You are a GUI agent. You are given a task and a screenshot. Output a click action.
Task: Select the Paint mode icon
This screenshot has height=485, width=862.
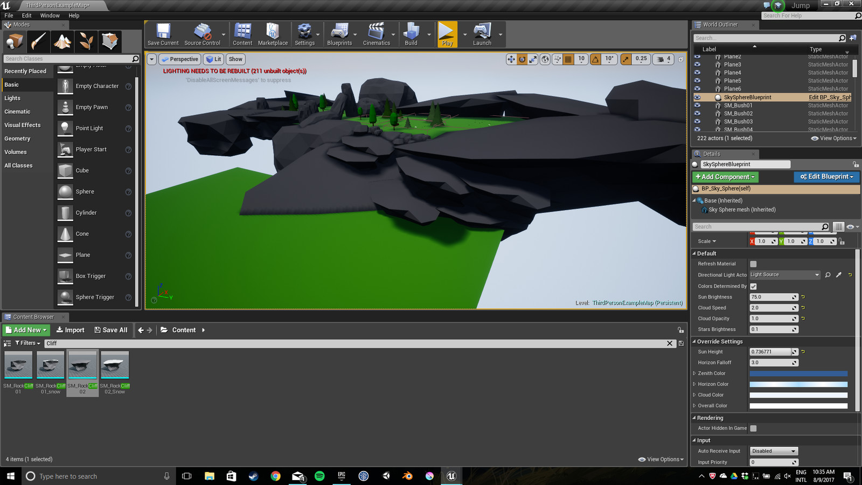(x=39, y=41)
